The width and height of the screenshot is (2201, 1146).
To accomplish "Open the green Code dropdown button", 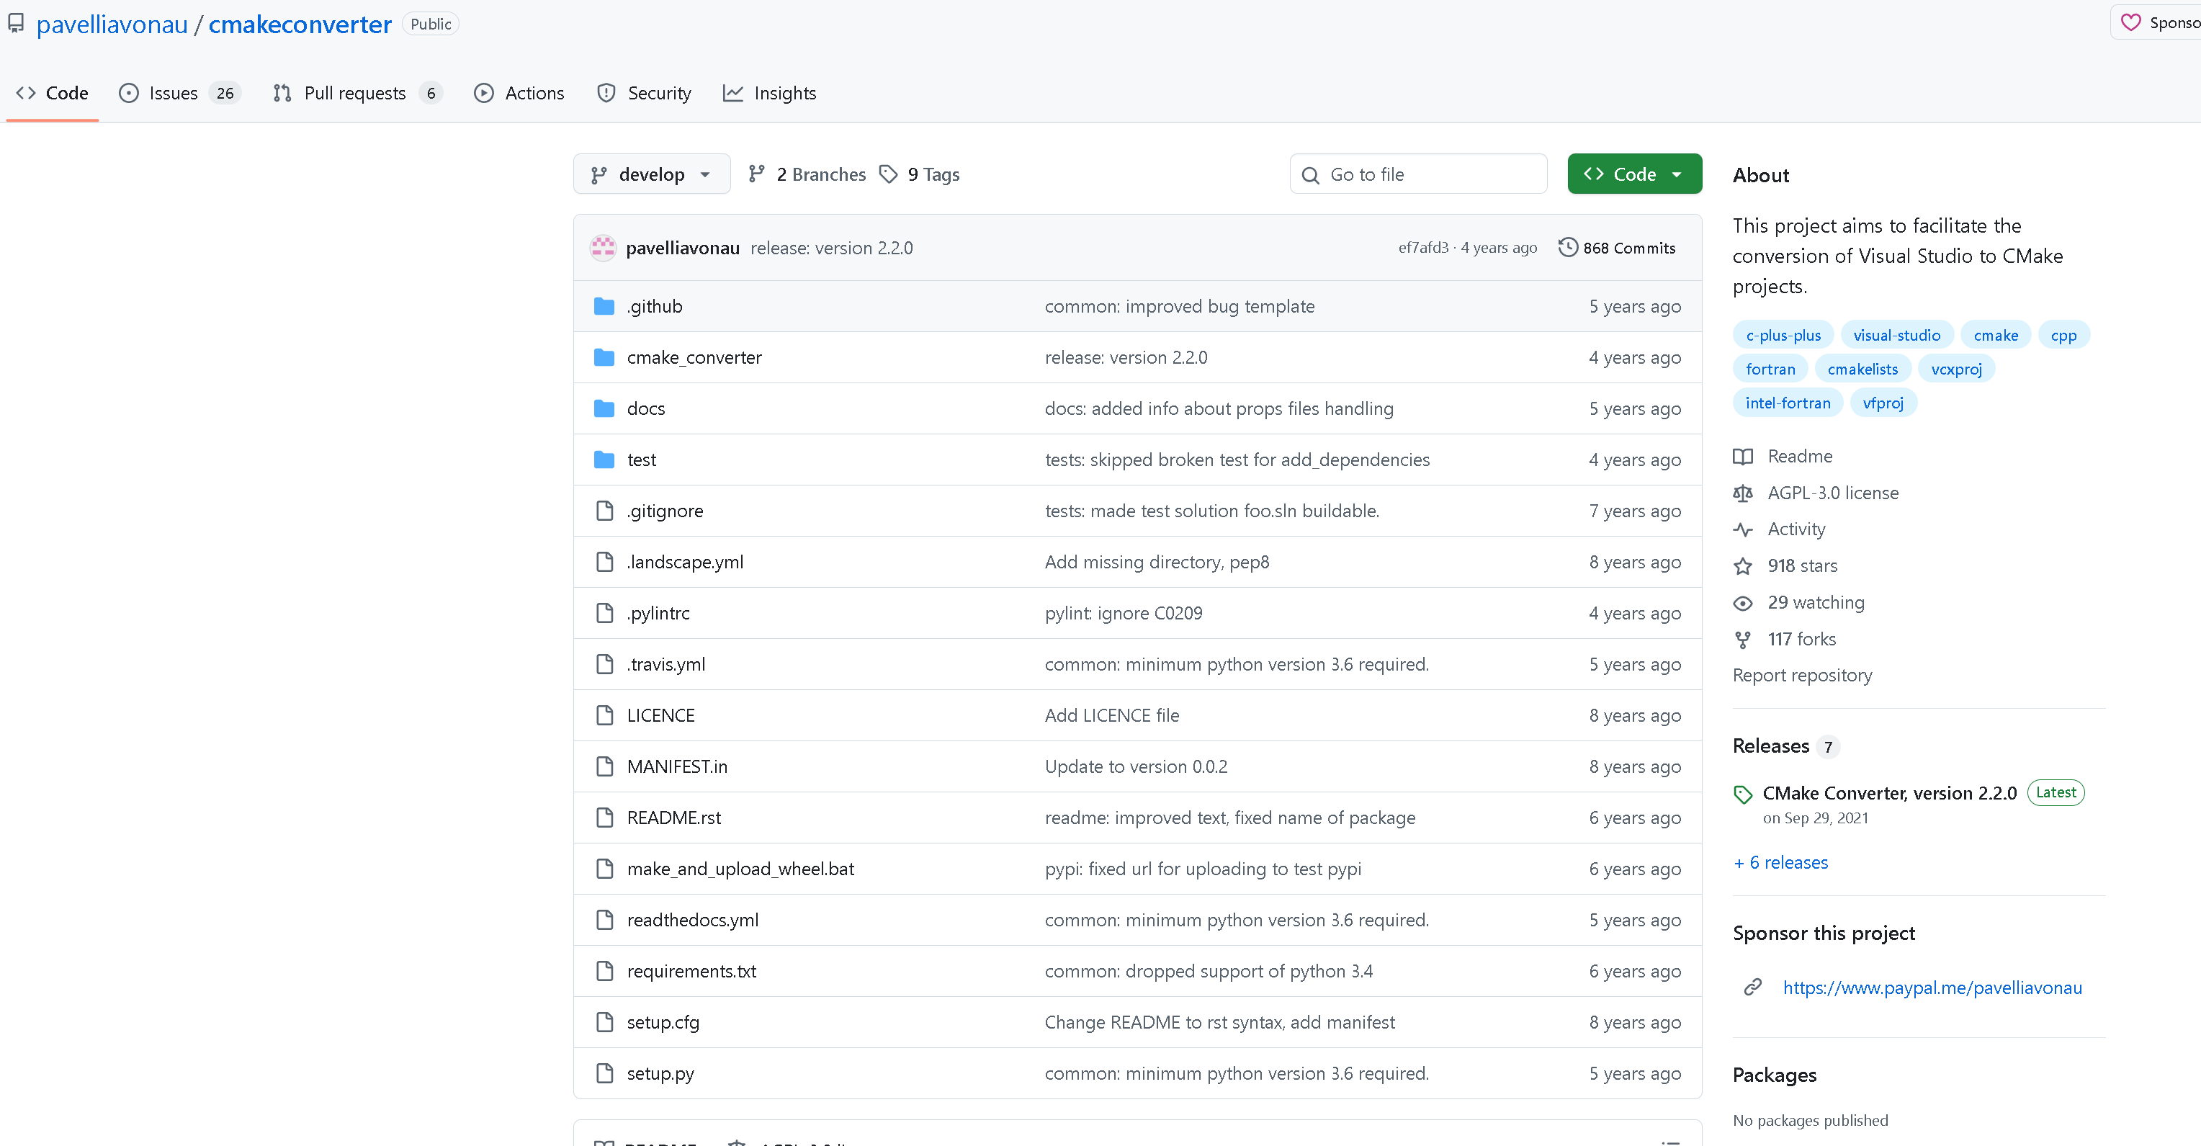I will click(1633, 174).
